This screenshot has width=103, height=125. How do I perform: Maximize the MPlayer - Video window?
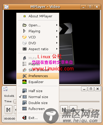(x=90, y=7)
